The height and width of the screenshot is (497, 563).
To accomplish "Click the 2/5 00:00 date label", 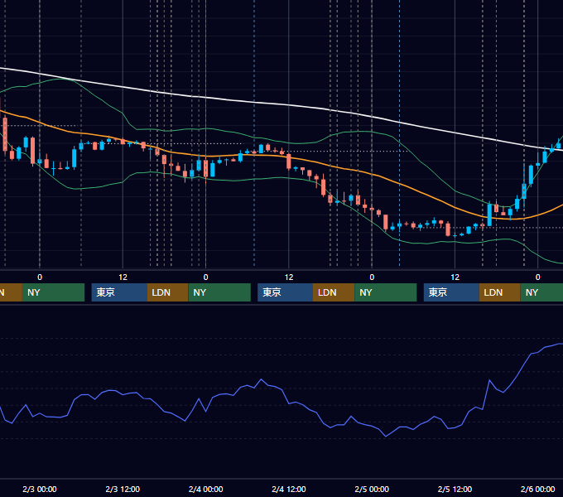I will [x=372, y=489].
